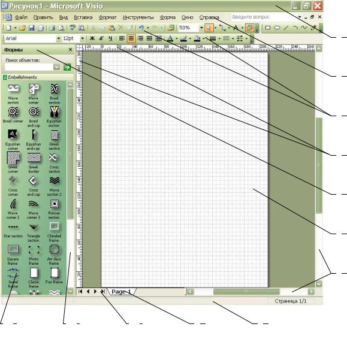Apply the font color swatch (A)

pyautogui.click(x=170, y=39)
